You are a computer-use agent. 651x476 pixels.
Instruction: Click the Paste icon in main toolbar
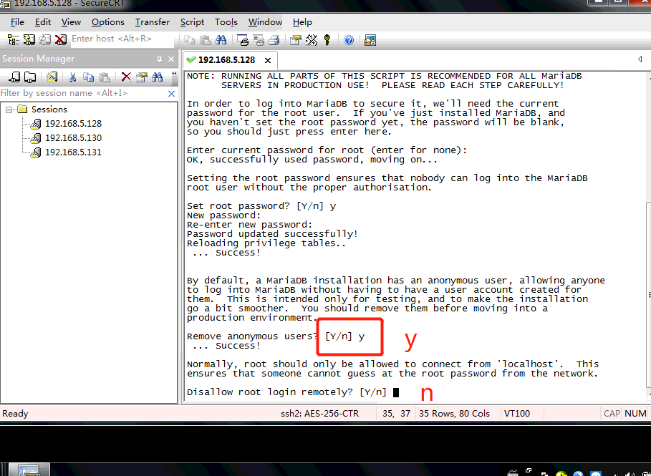(205, 40)
